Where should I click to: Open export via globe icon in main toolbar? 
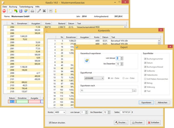26,11
